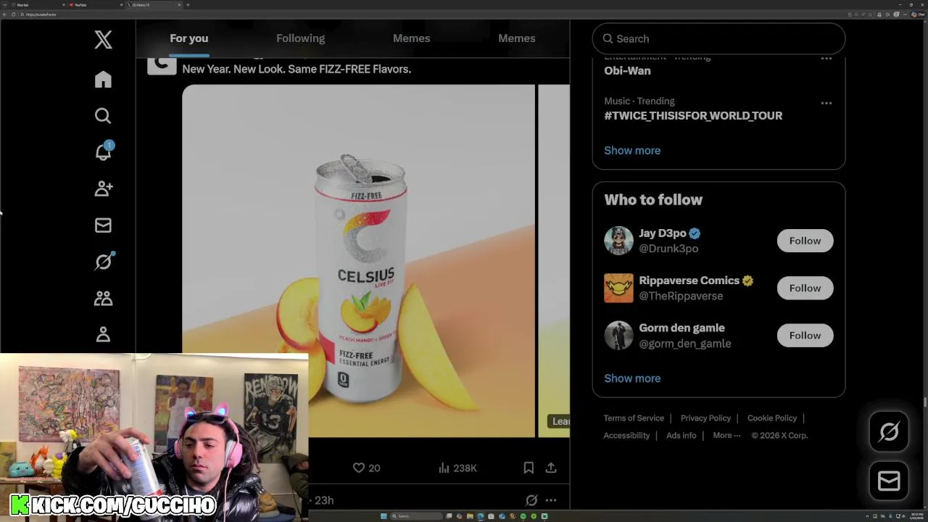928x522 pixels.
Task: Click the advertiser avatar on Celsius post
Action: [x=162, y=66]
